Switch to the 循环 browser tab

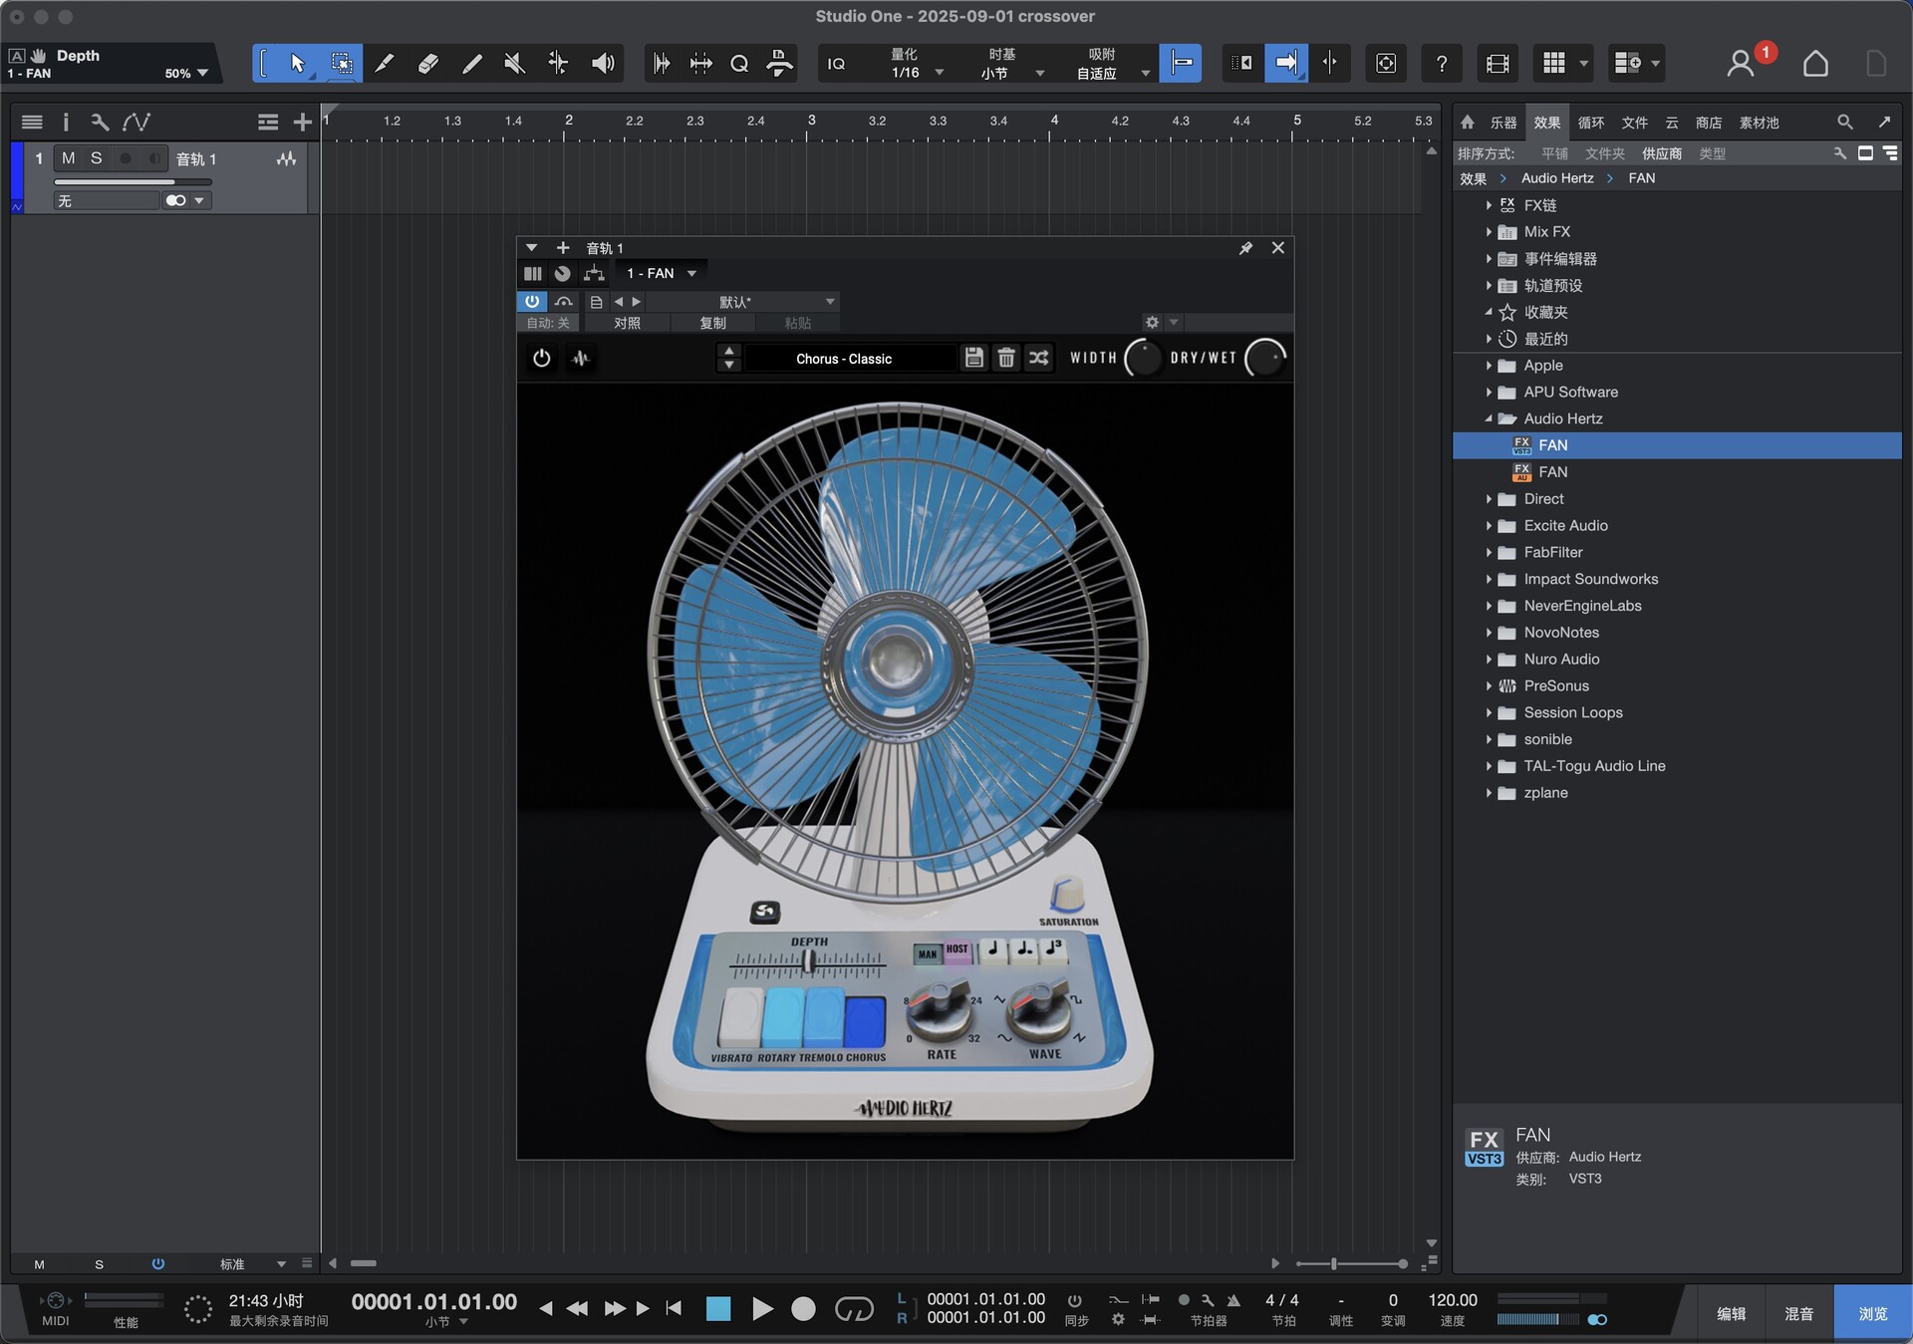tap(1591, 123)
